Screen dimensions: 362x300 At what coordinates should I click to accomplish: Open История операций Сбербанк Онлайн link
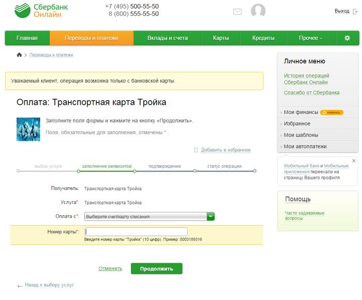click(306, 79)
